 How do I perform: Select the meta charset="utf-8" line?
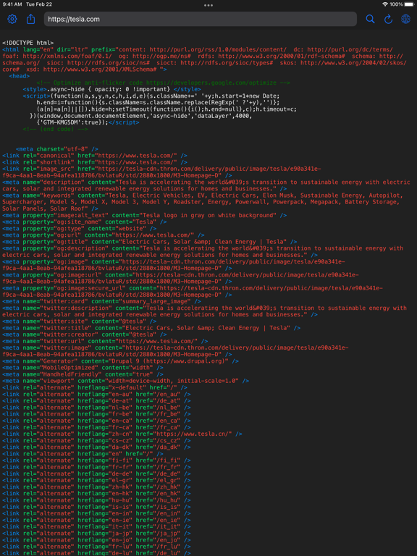click(57, 149)
